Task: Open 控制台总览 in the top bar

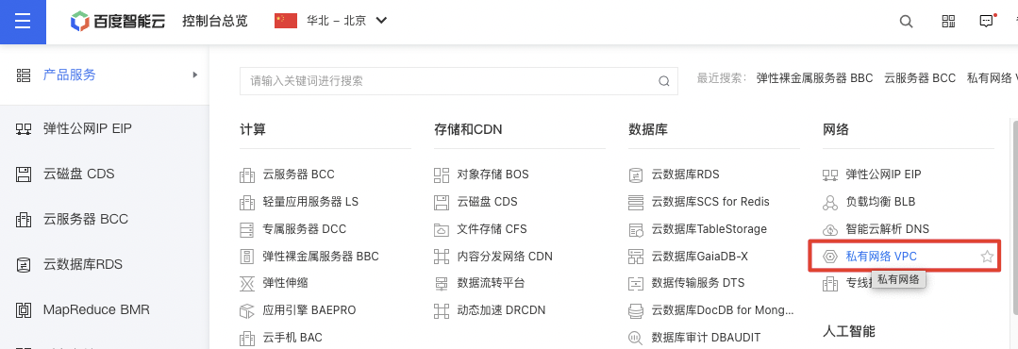Action: (x=215, y=21)
